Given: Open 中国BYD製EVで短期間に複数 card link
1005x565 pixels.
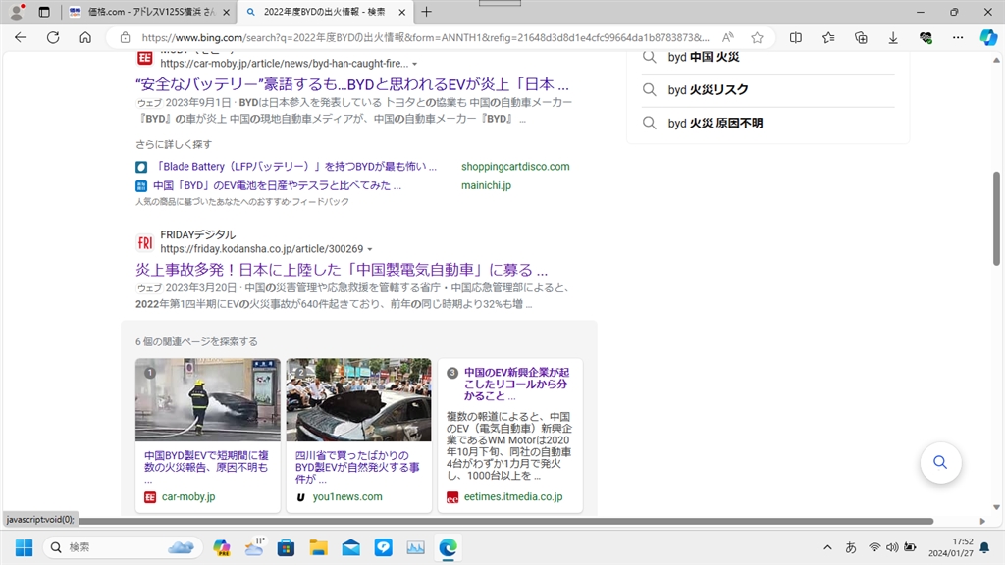Looking at the screenshot, I should (206, 467).
